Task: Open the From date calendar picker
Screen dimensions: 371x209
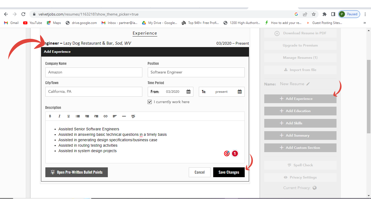Action: (188, 92)
